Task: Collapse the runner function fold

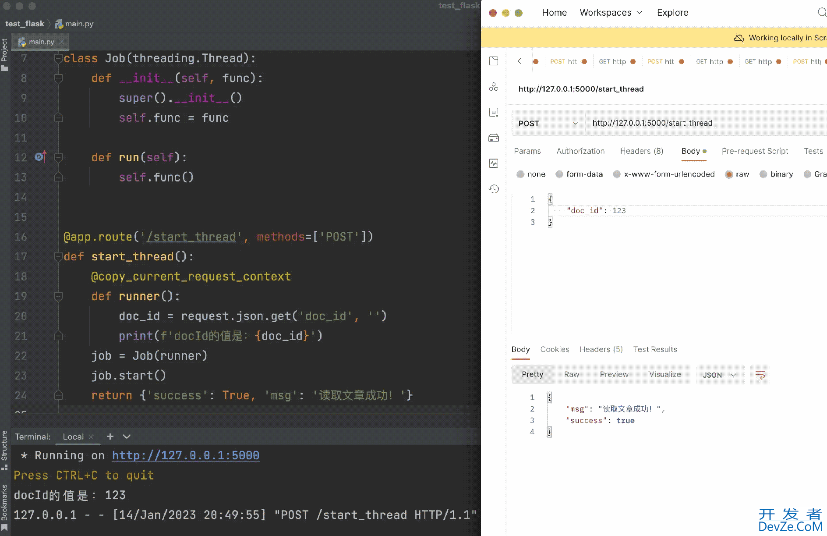Action: pos(58,296)
